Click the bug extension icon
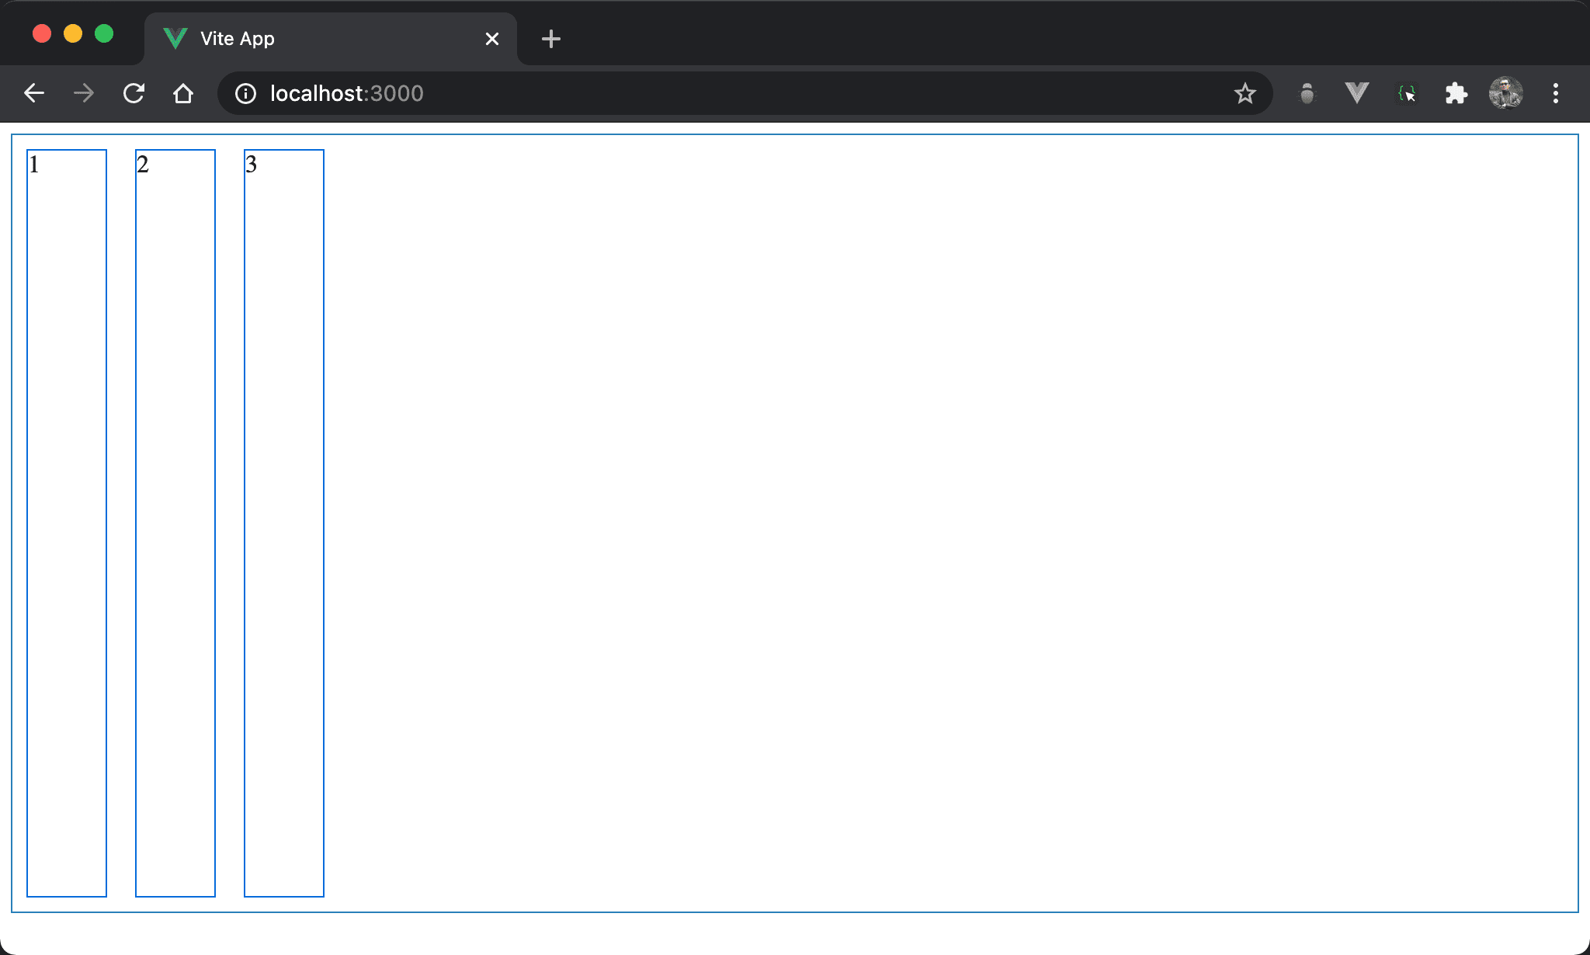 point(1307,94)
